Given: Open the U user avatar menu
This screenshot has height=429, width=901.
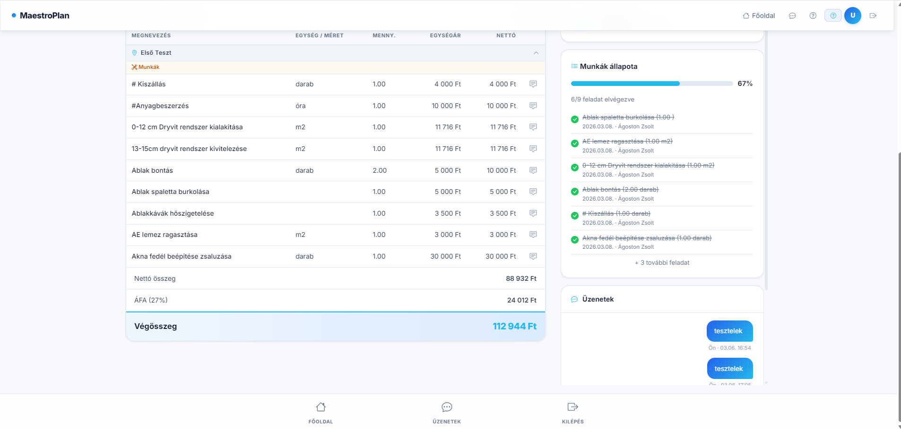Looking at the screenshot, I should tap(852, 16).
